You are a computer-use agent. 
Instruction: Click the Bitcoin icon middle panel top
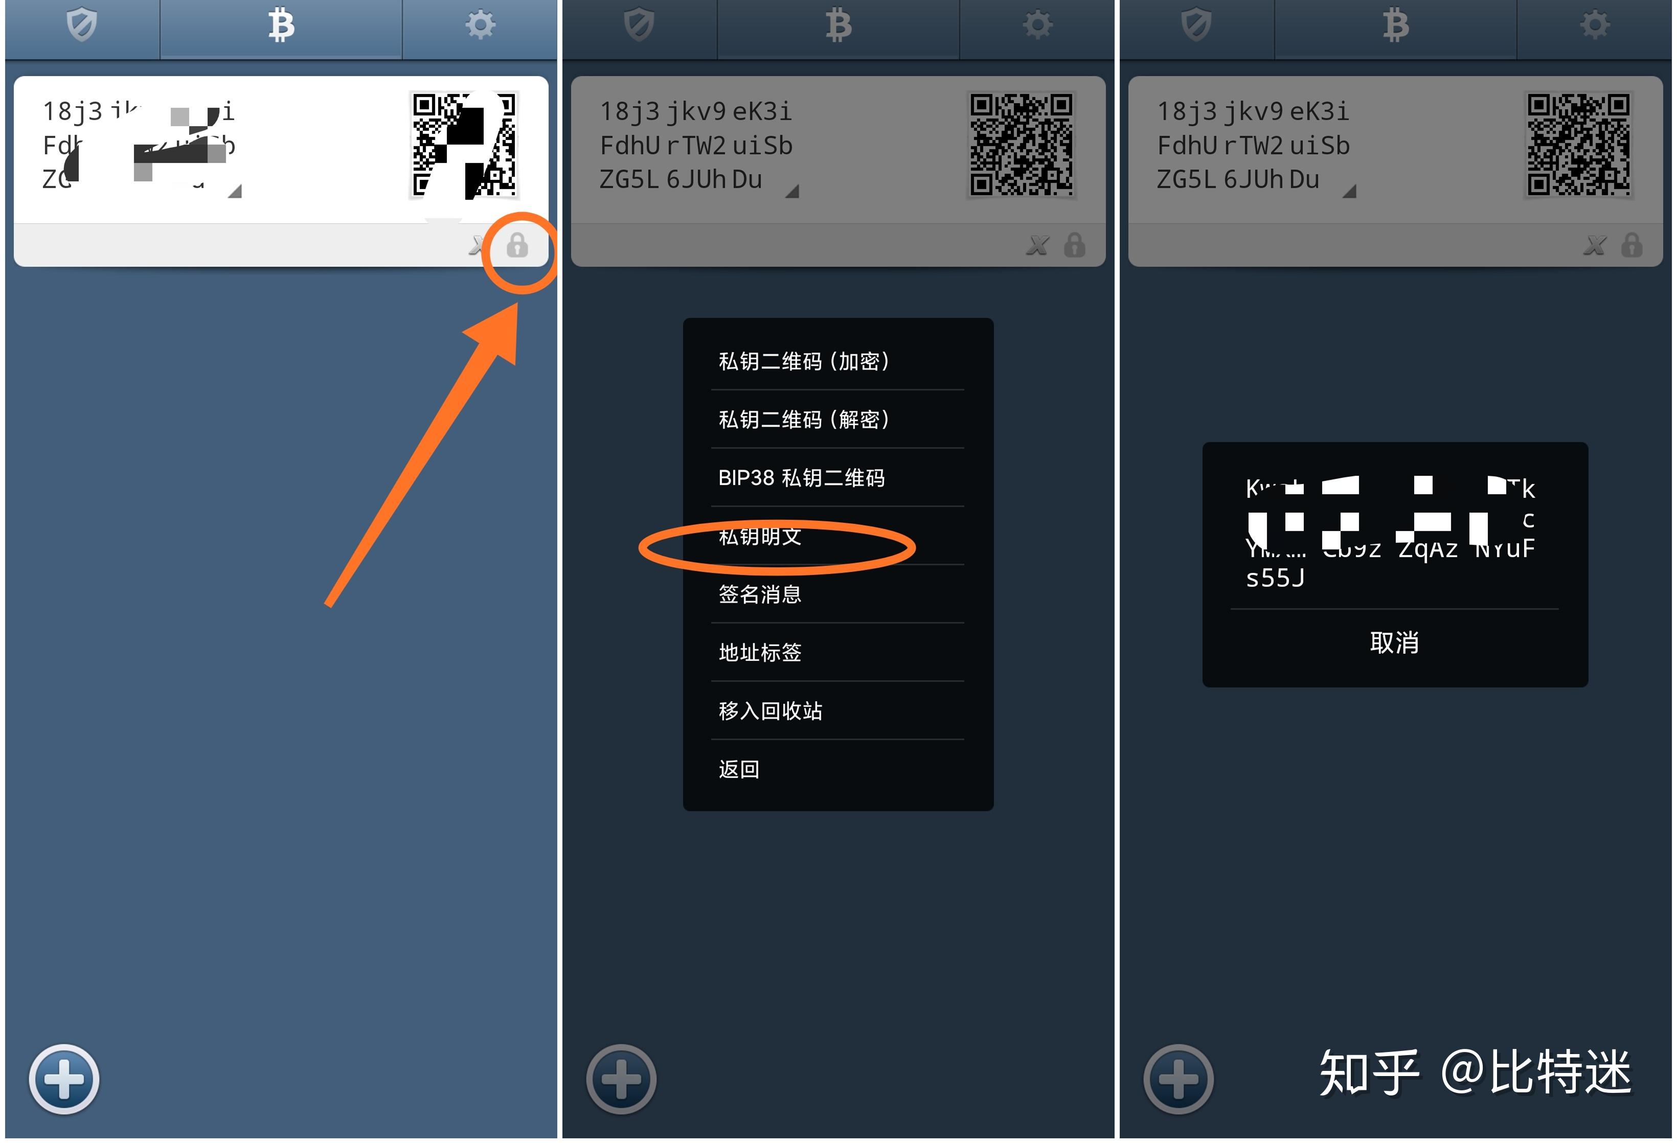[837, 32]
